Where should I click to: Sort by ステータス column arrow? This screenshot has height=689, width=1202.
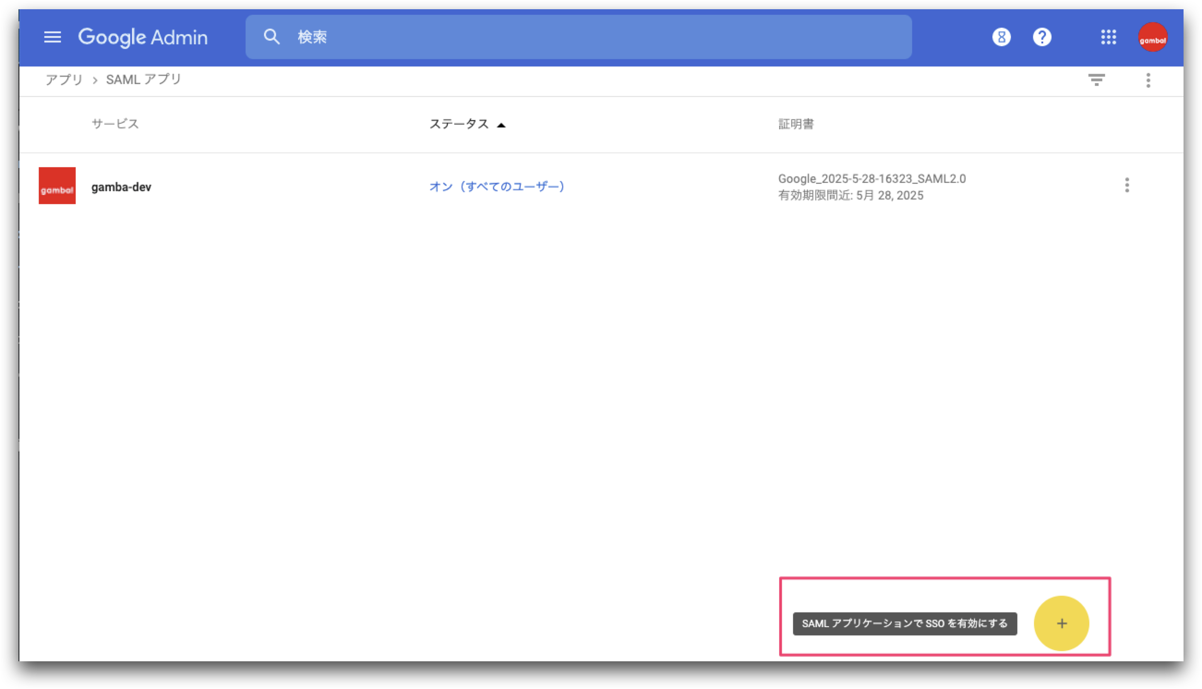pos(501,126)
